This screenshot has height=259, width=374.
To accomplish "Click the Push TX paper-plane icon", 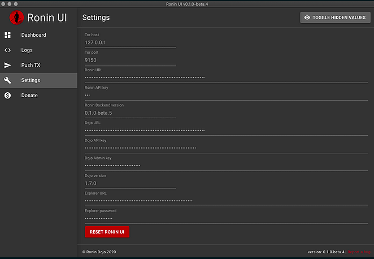I will point(8,65).
